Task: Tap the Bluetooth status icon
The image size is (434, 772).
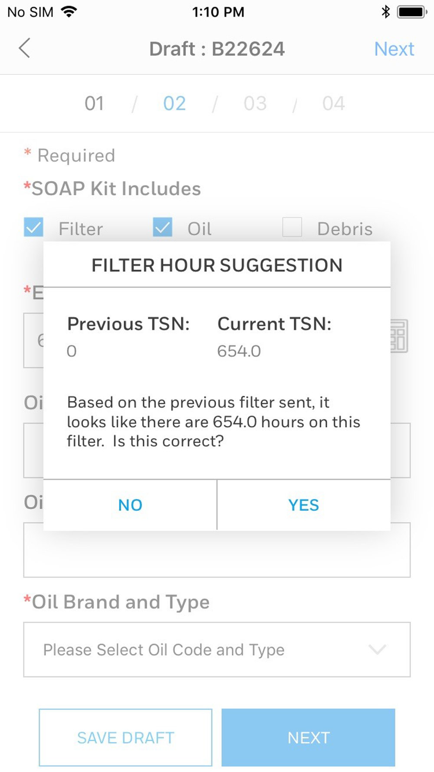Action: point(385,12)
